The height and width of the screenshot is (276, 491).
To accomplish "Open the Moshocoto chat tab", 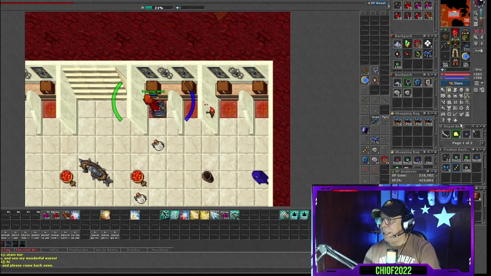I will pos(80,250).
